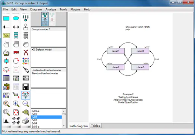This screenshot has height=135, width=195.
Task: Click the Title figure caption tool
Action: click(x=6, y=36)
